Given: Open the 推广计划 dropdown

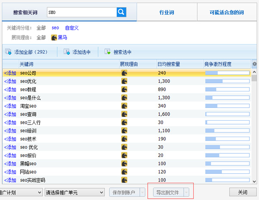Looking at the screenshot, I should tap(21, 192).
